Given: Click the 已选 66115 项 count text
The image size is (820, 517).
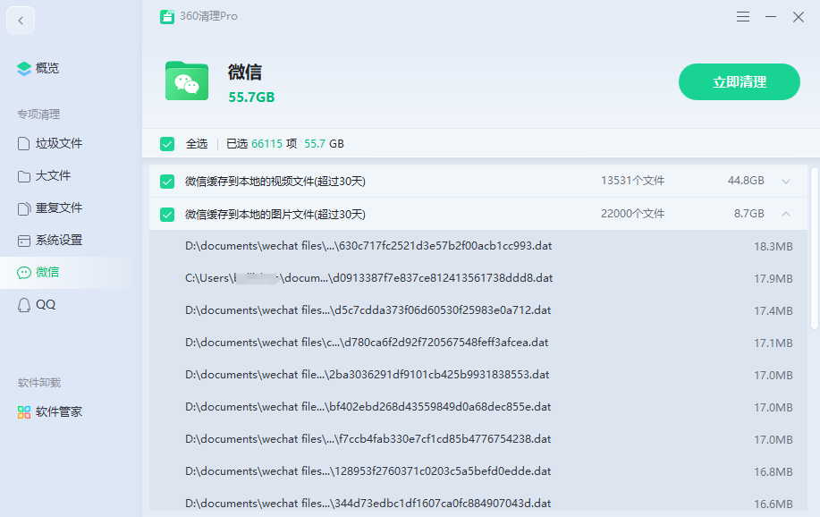Looking at the screenshot, I should [x=261, y=144].
